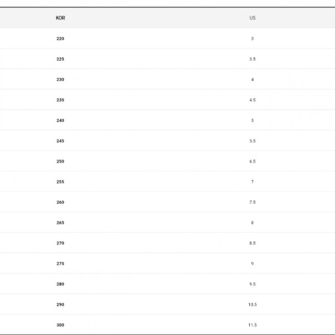
Task: Select the US 4.5 size cell
Action: click(x=252, y=100)
